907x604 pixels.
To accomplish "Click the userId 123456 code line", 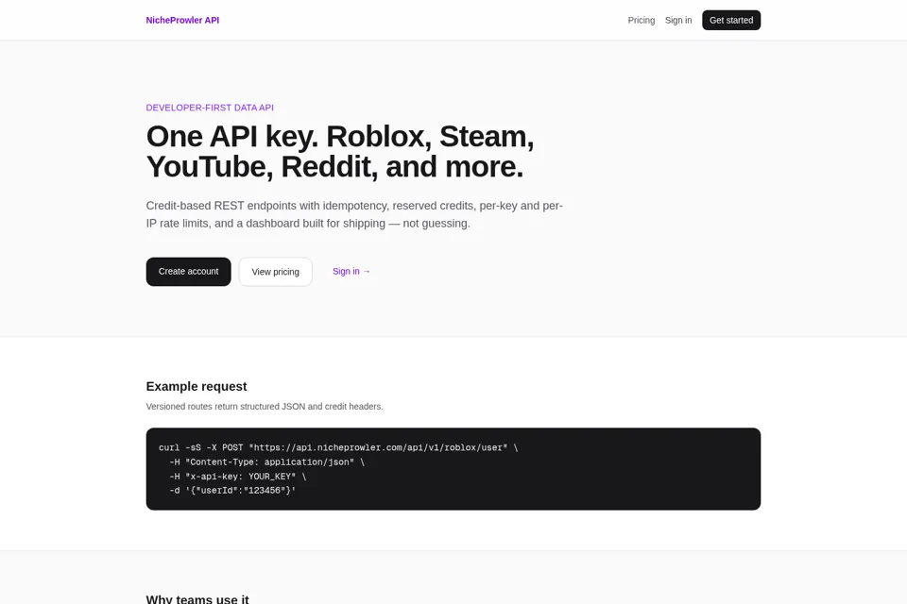I will (232, 490).
